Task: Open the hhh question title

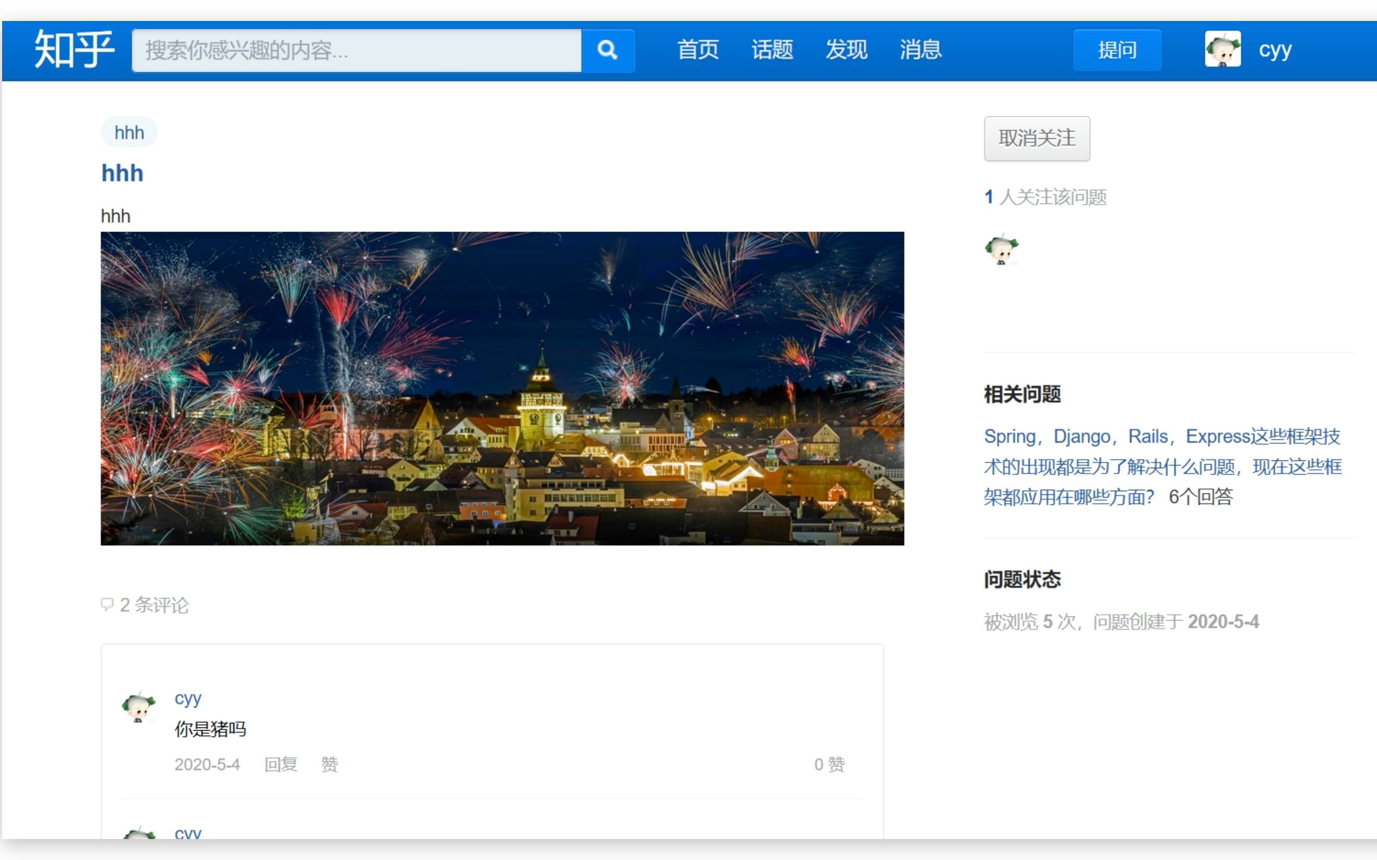Action: 122,173
